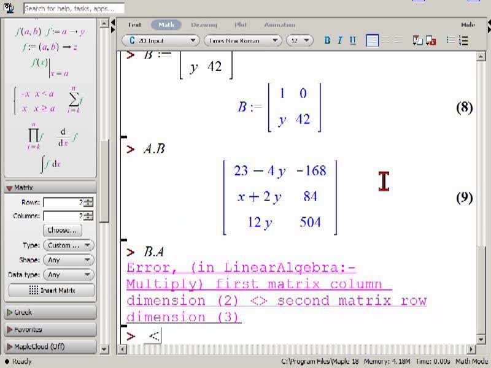491x368 pixels.
Task: Switch to Text input mode
Action: pos(134,25)
